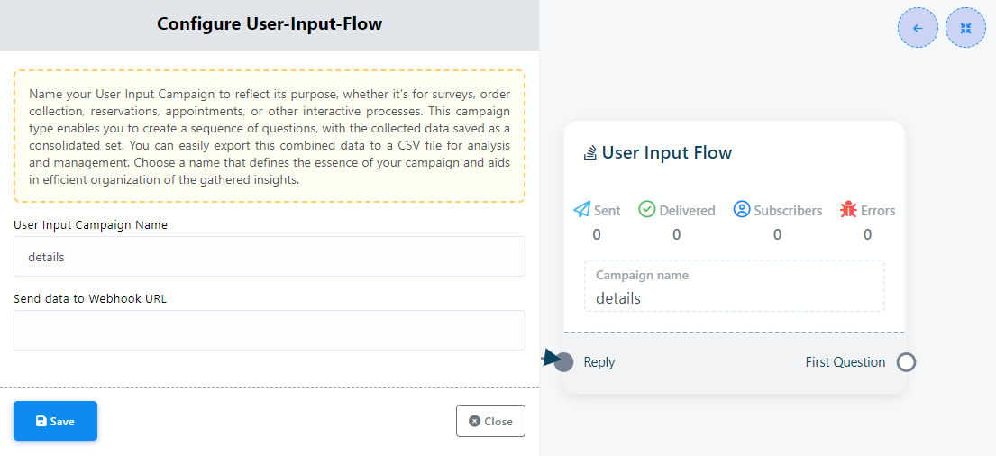Viewport: 996px width, 456px height.
Task: Close the configuration panel
Action: pyautogui.click(x=490, y=421)
